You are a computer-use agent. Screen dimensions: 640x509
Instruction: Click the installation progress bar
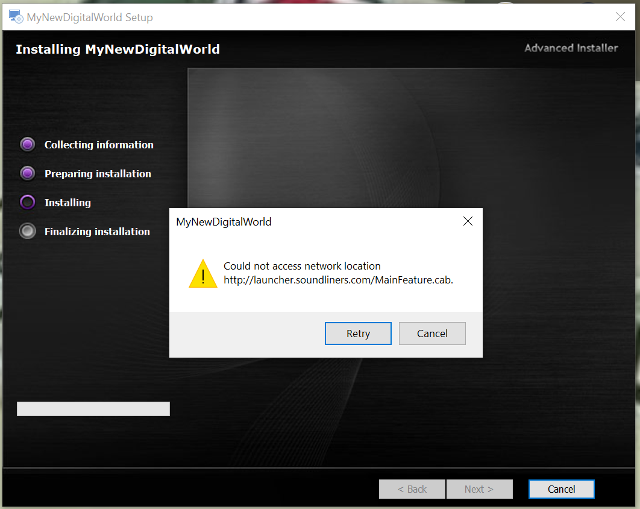pos(93,408)
